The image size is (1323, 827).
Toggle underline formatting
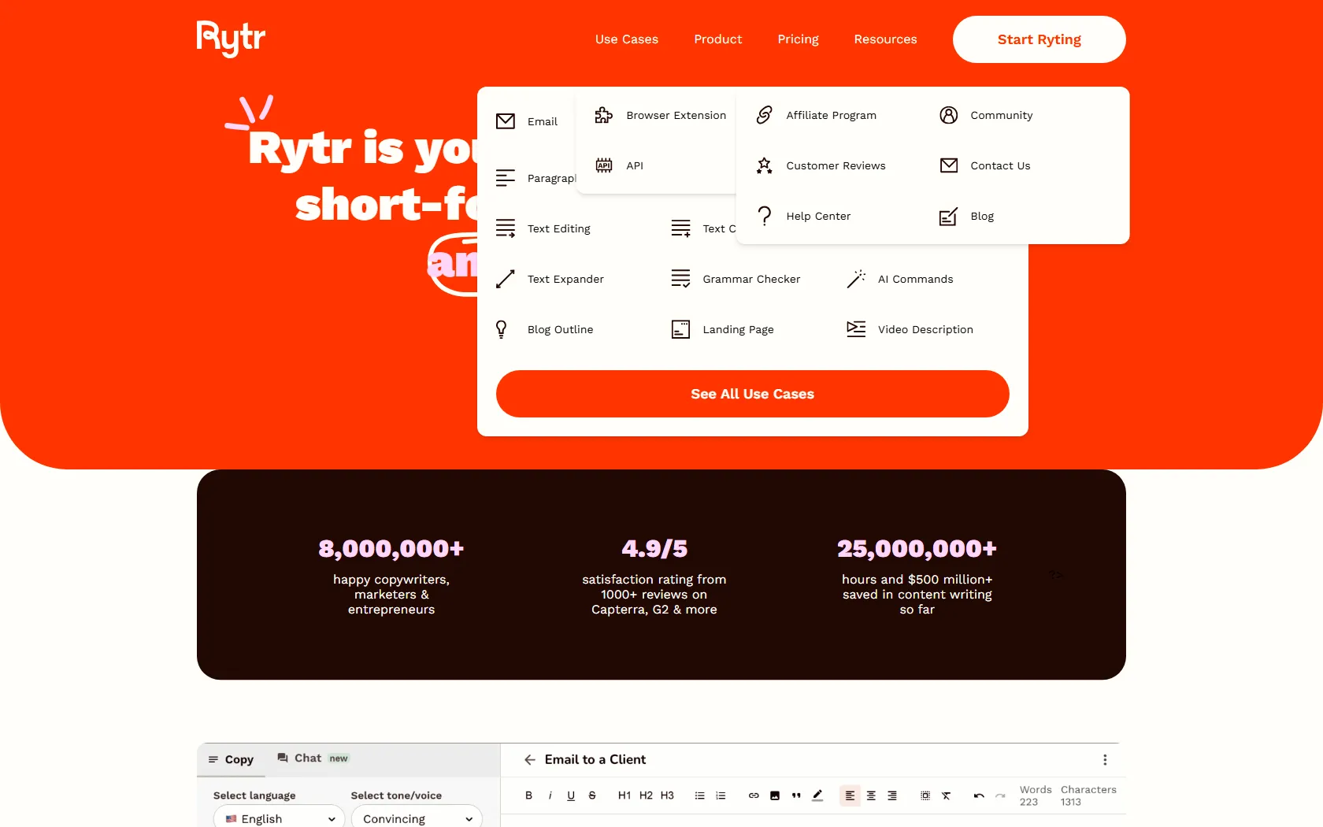571,795
